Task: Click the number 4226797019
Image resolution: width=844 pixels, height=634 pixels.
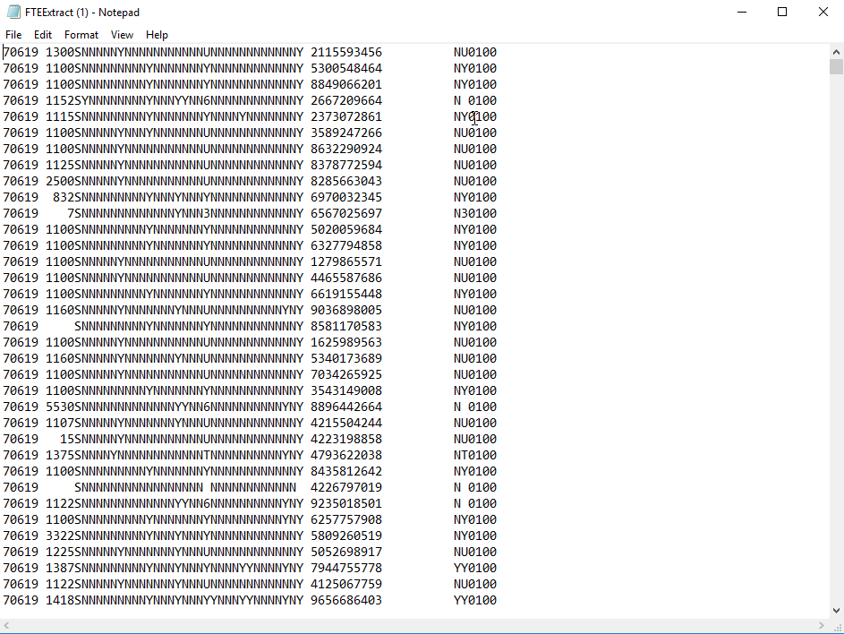Action: pyautogui.click(x=346, y=487)
